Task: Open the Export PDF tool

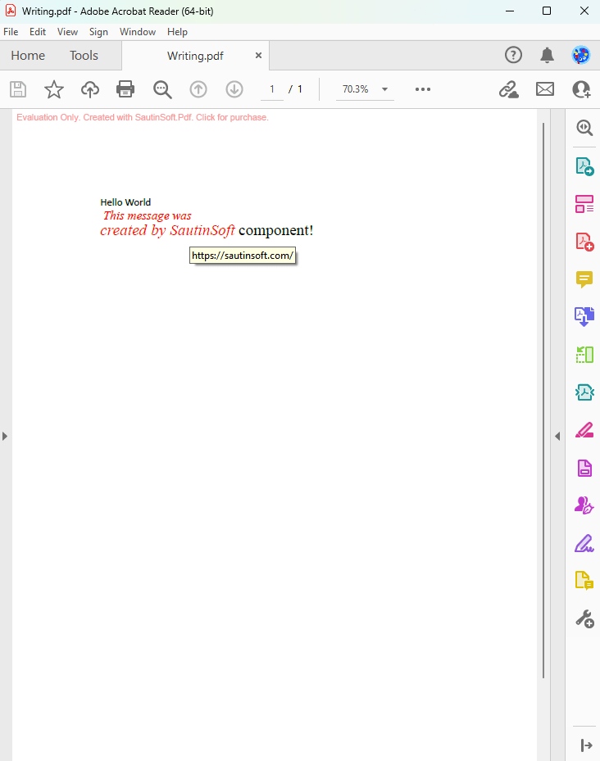Action: pyautogui.click(x=584, y=166)
